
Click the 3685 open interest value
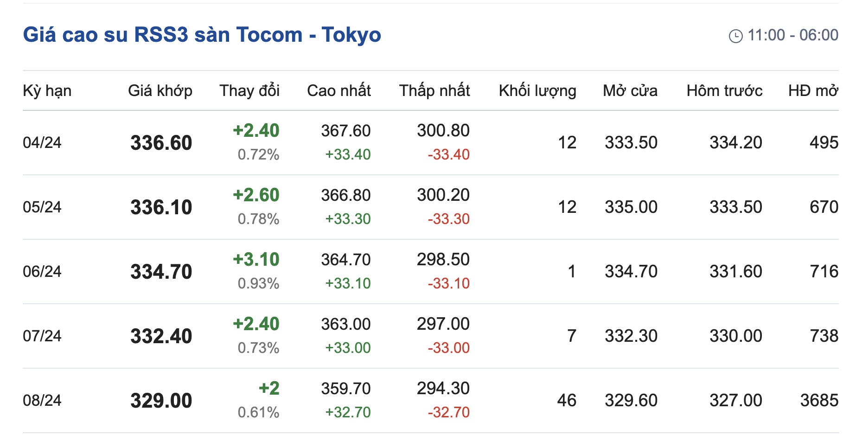click(819, 400)
